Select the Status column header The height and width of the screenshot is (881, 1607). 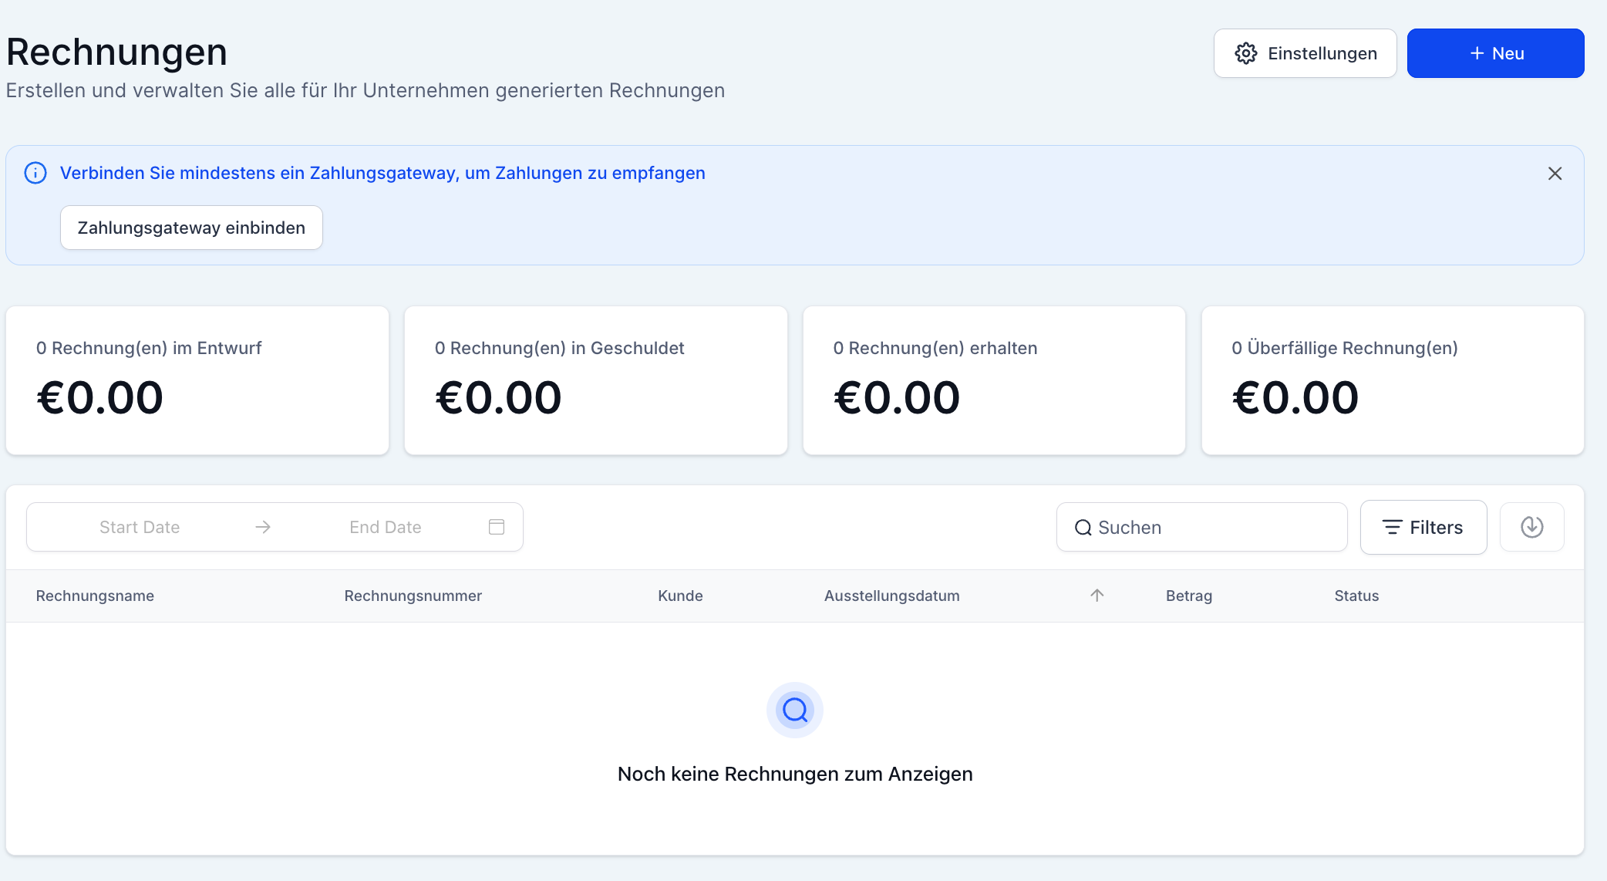tap(1356, 596)
